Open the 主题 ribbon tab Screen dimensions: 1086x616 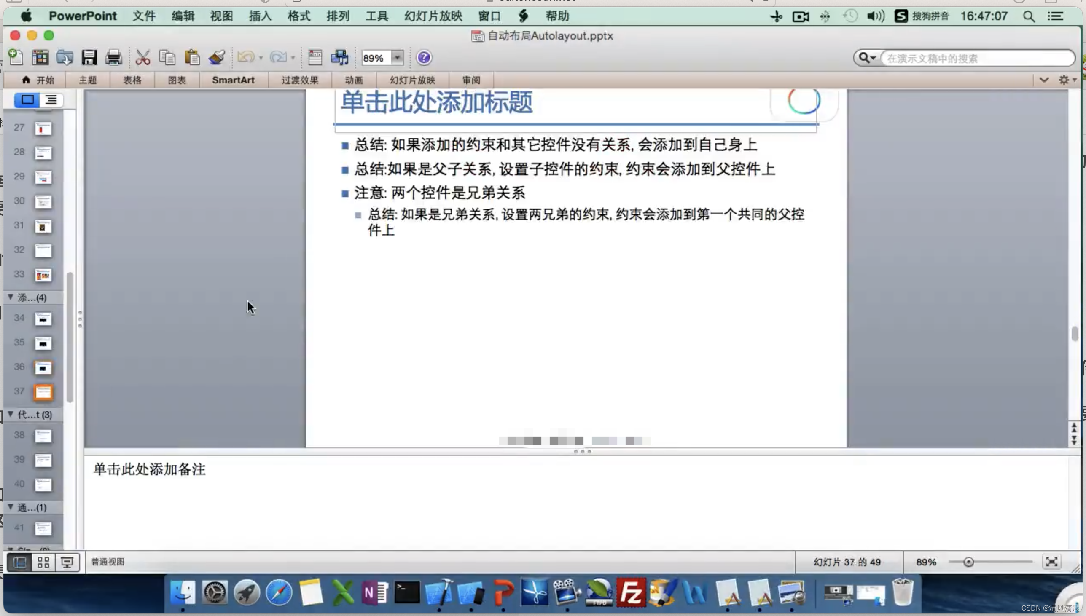tap(88, 80)
